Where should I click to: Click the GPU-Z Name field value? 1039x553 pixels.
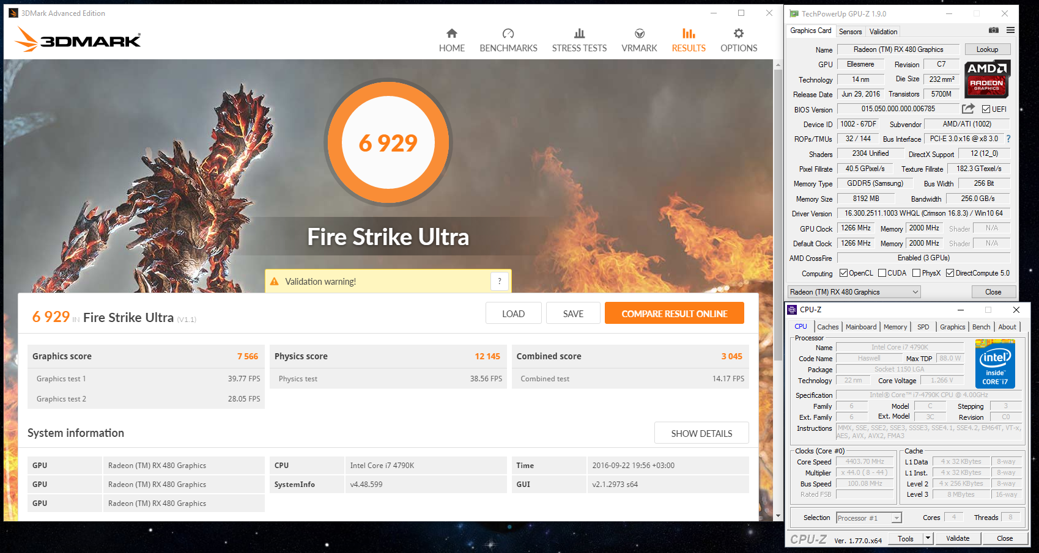click(898, 49)
